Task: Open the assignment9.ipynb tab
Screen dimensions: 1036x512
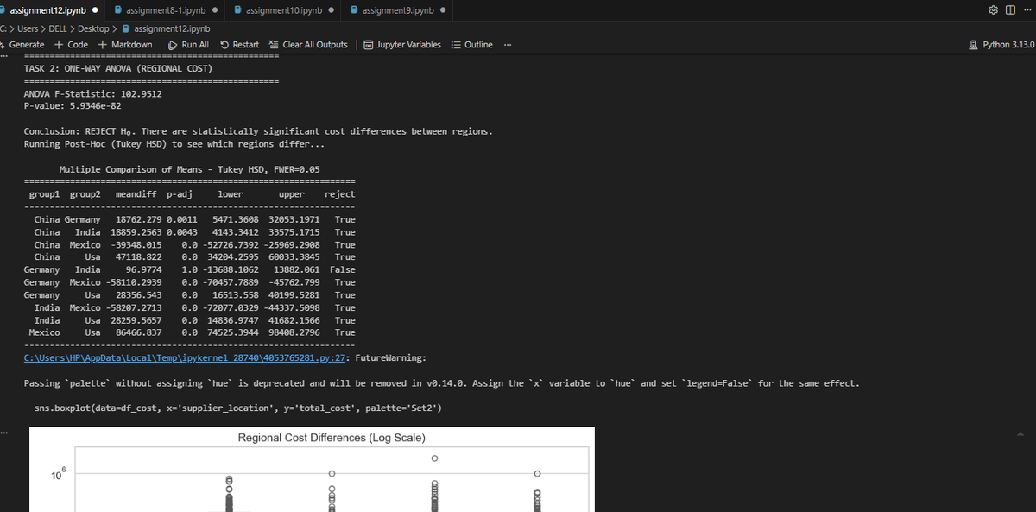Action: coord(398,10)
